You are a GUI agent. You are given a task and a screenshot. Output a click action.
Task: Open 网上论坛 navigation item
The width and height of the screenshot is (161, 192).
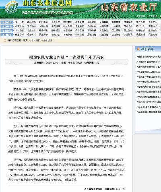pos(153,35)
